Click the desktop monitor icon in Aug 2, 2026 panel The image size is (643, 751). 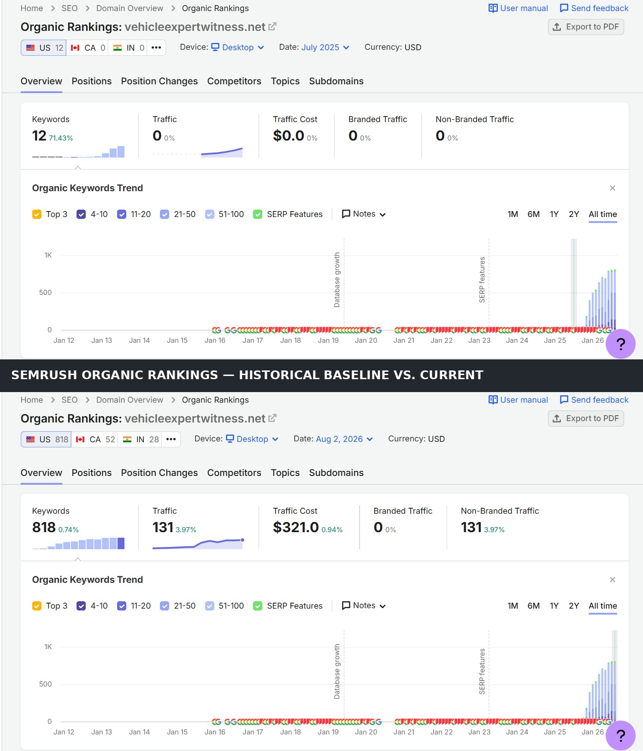(230, 439)
